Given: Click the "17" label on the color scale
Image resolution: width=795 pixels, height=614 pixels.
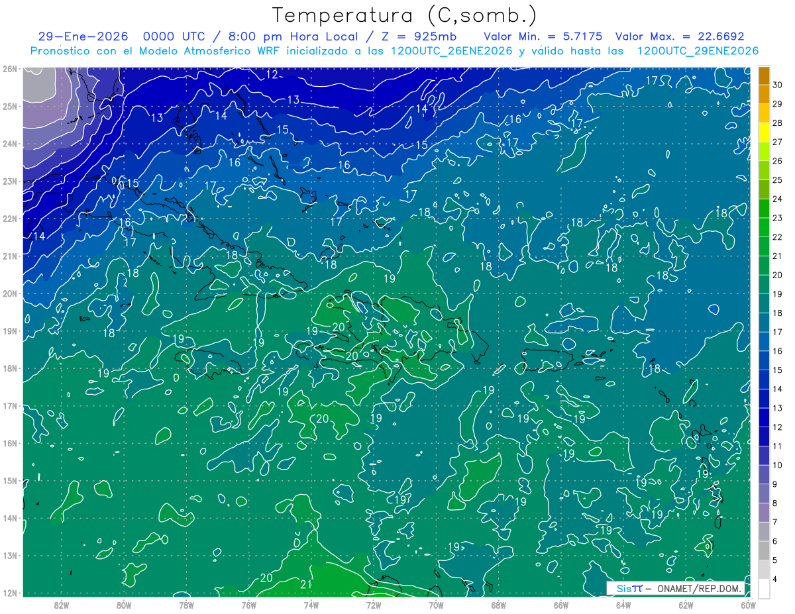Looking at the screenshot, I should click(x=778, y=332).
